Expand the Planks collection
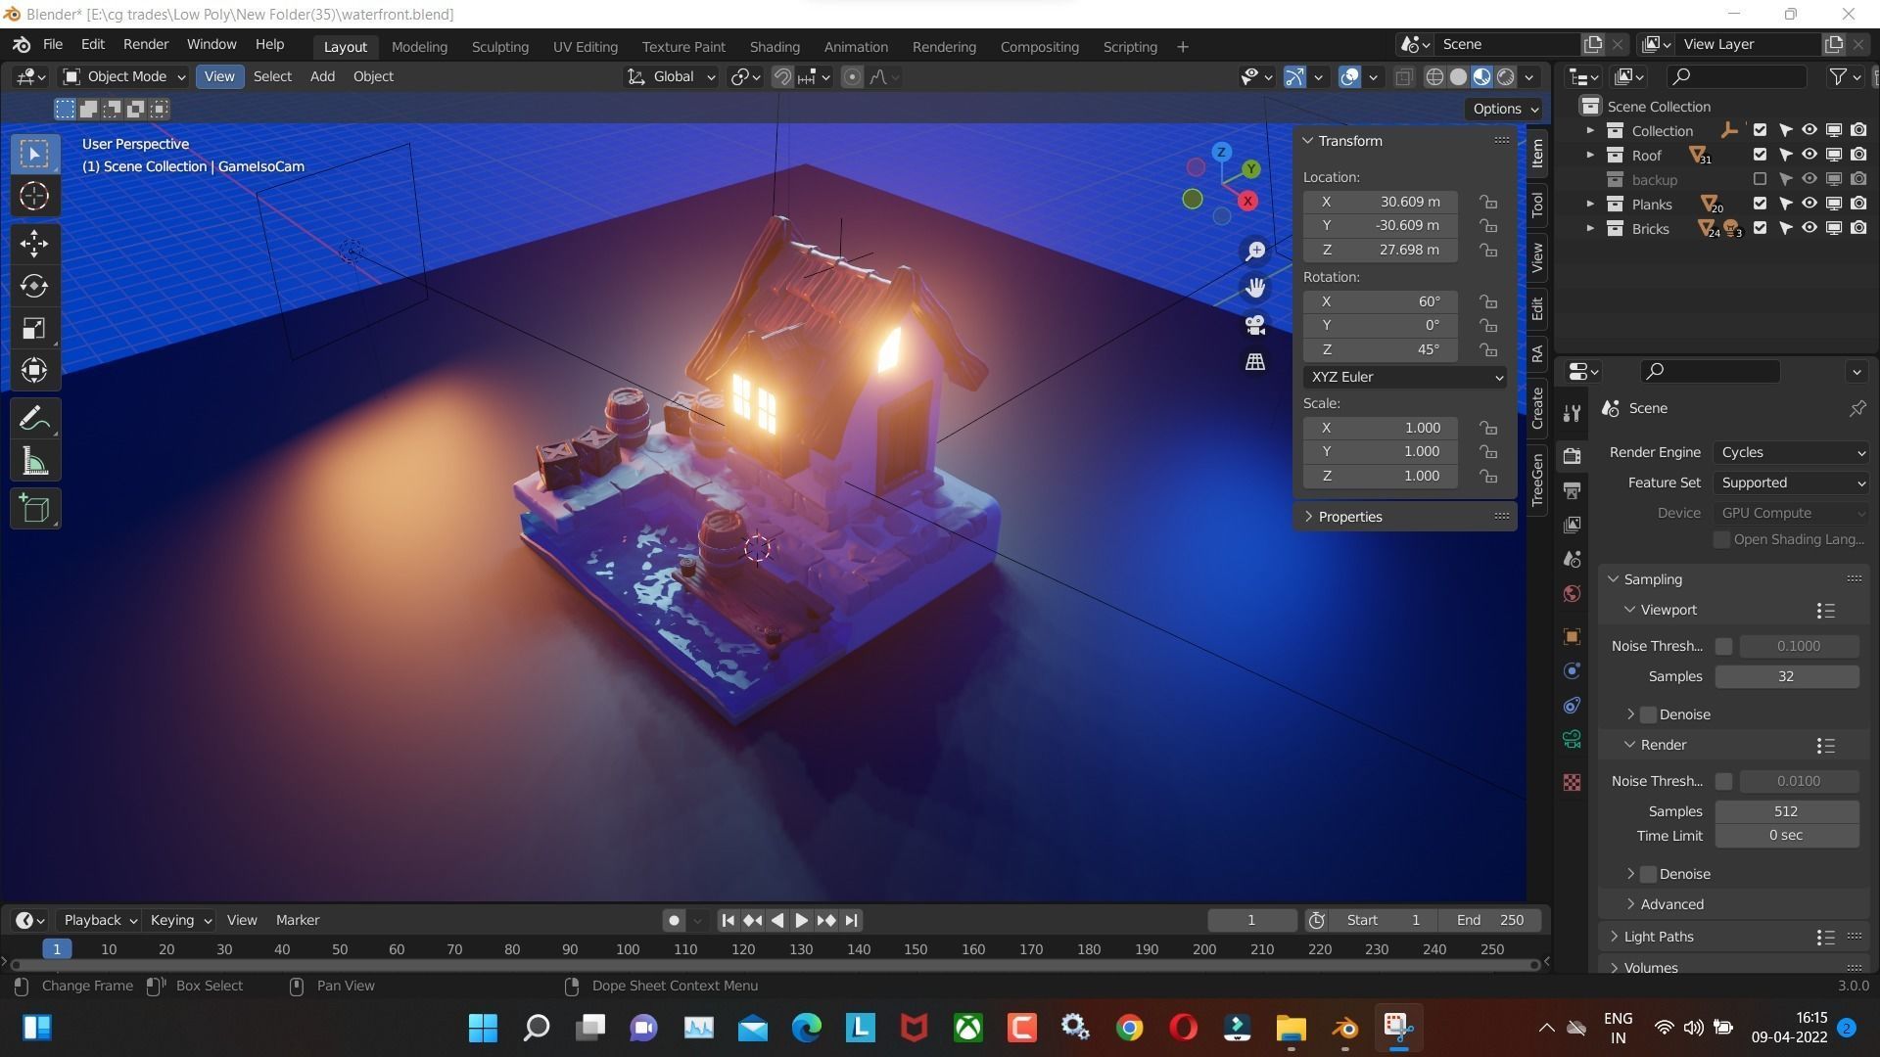1880x1057 pixels. [1590, 204]
